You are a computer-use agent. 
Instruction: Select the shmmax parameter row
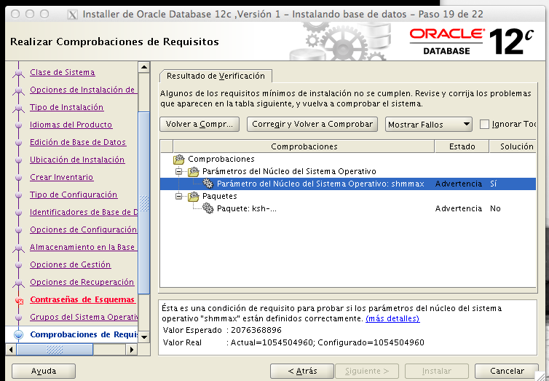(348, 184)
